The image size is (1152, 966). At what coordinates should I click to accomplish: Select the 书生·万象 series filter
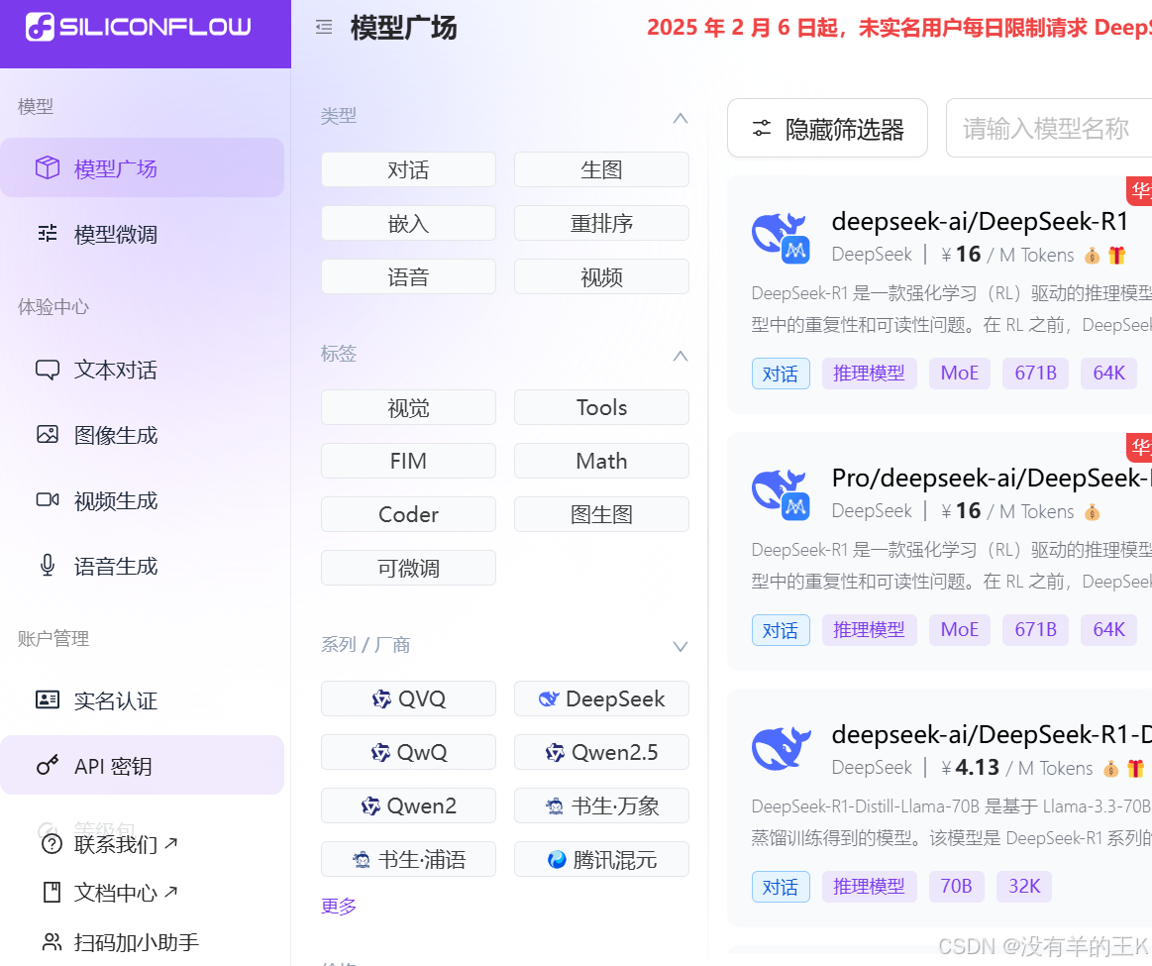tap(601, 805)
